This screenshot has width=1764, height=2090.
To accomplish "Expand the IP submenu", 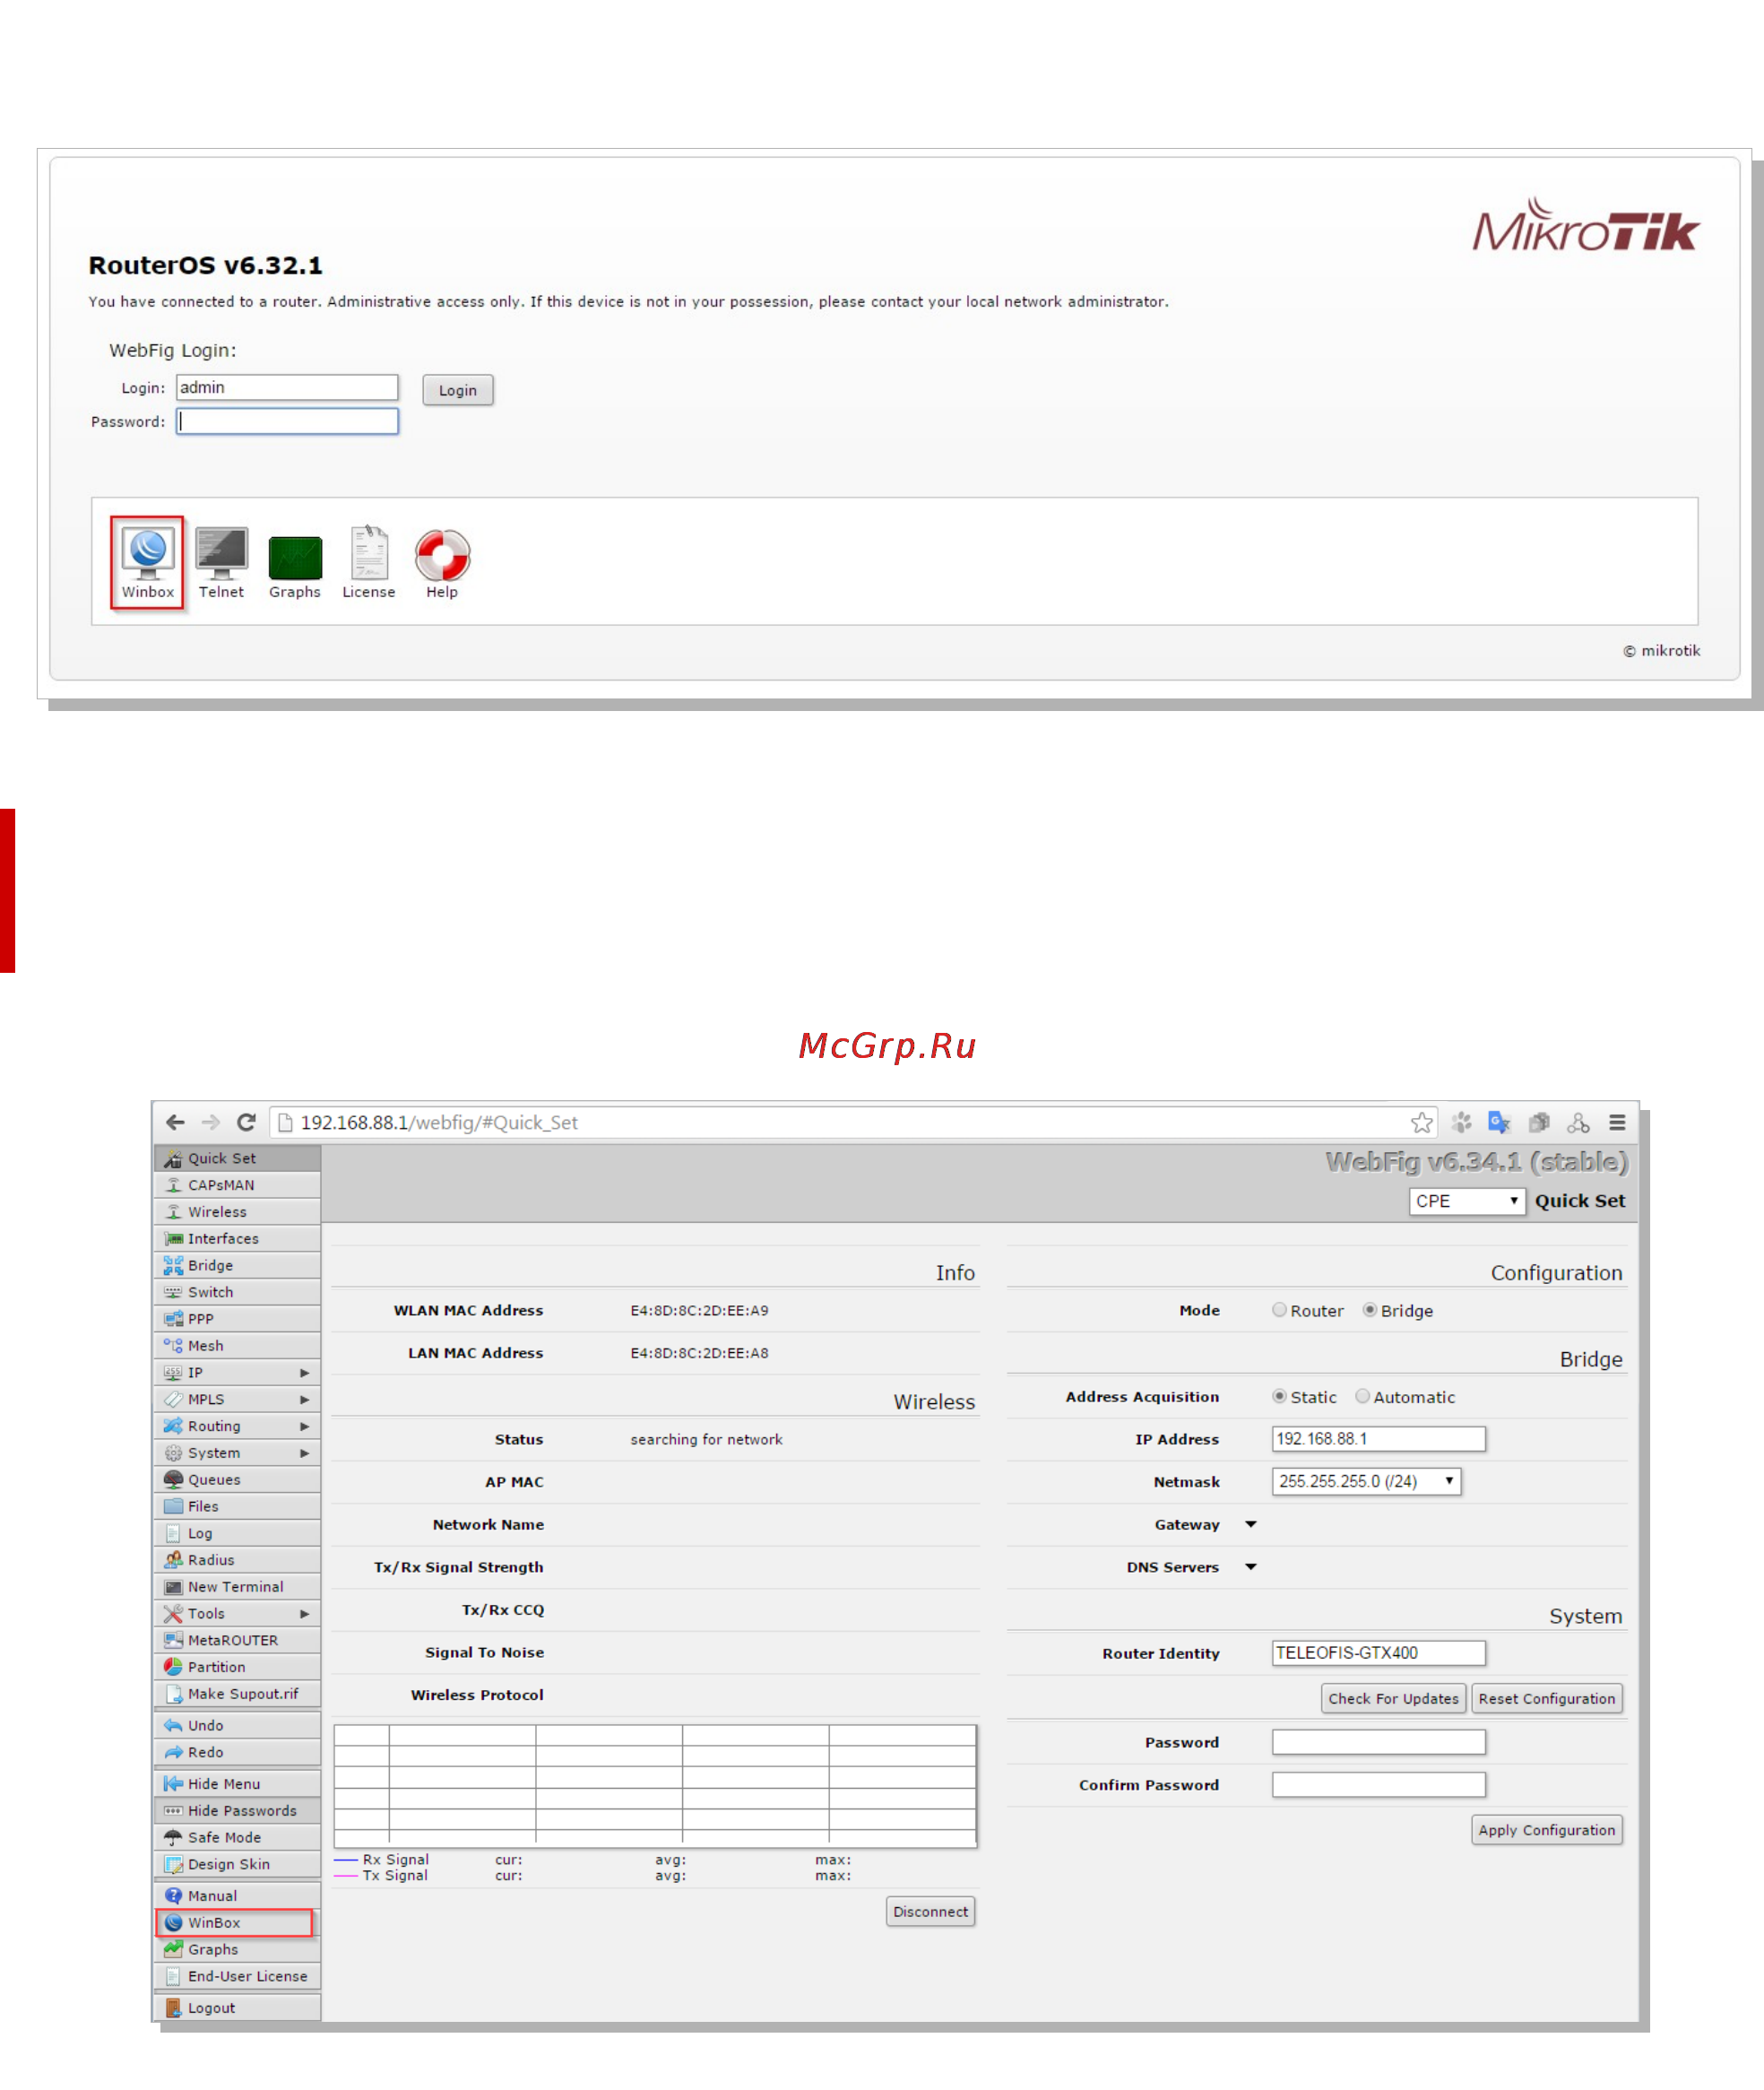I will coord(304,1373).
